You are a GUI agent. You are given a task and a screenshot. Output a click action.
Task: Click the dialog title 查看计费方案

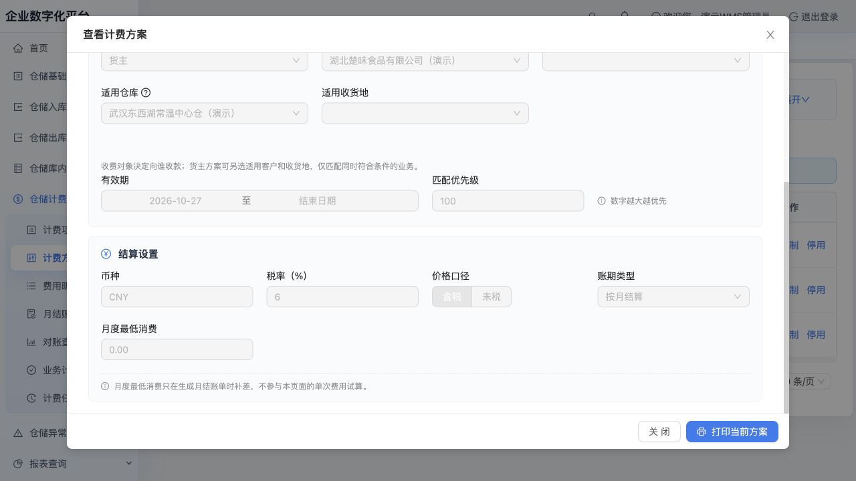pyautogui.click(x=115, y=34)
